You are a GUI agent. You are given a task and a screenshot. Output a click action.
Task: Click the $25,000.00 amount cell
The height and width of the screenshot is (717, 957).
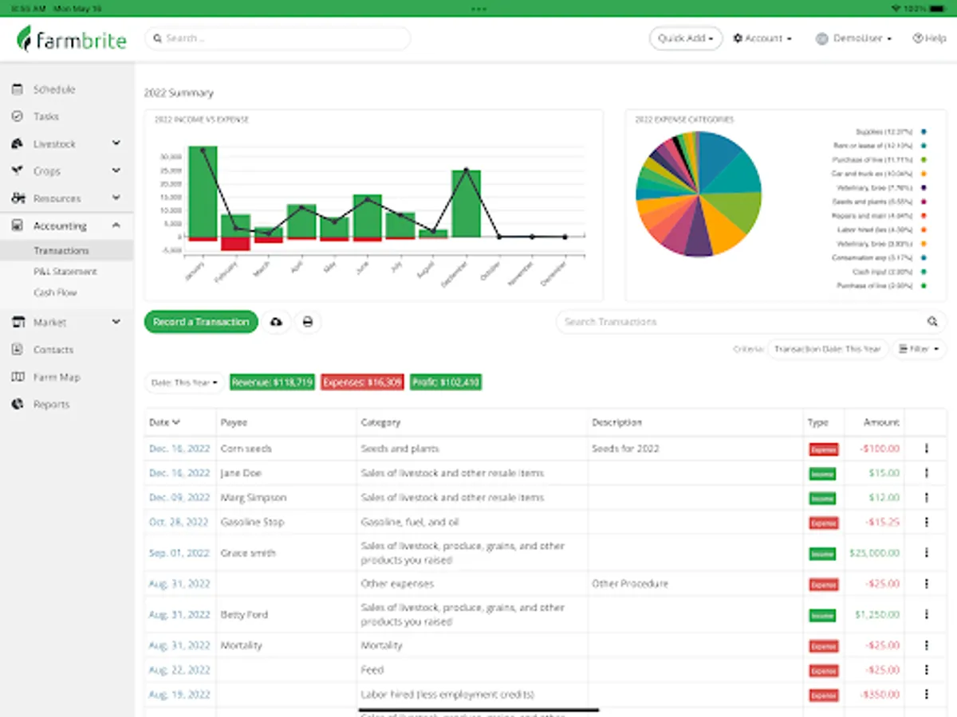pyautogui.click(x=875, y=553)
